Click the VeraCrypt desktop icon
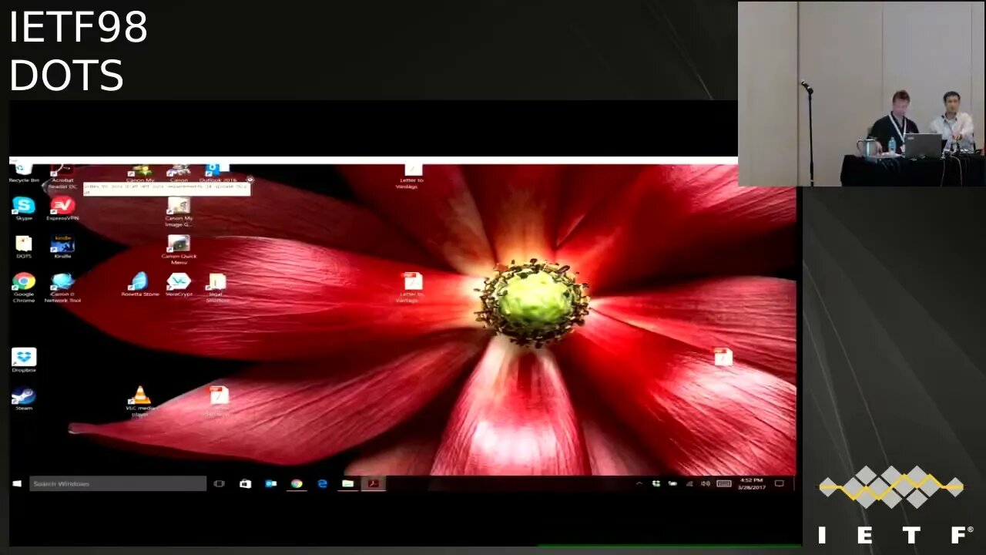Image resolution: width=986 pixels, height=555 pixels. tap(179, 284)
